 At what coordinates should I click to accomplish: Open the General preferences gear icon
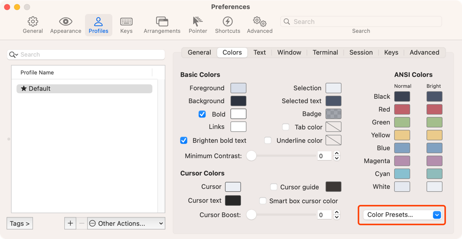(33, 21)
